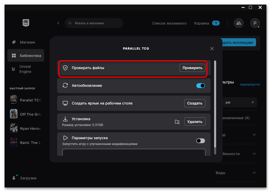Close the Parallel TCG dialog
The height and width of the screenshot is (192, 271).
pyautogui.click(x=212, y=48)
